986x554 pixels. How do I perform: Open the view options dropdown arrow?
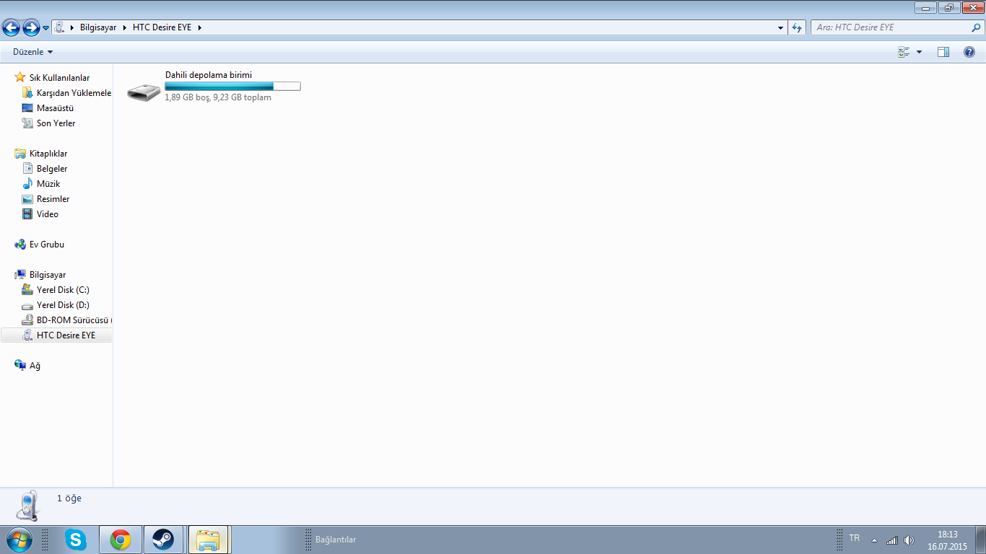tap(919, 52)
